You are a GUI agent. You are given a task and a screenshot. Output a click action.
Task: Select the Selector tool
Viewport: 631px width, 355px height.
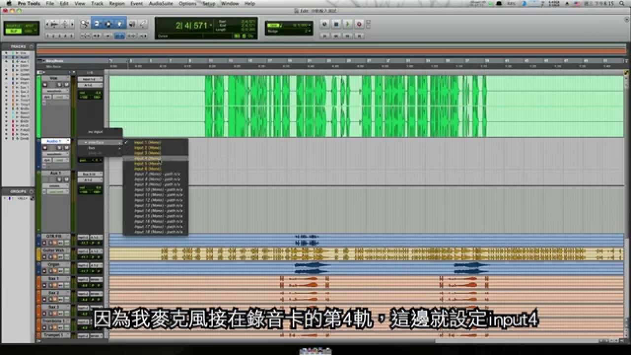point(108,23)
